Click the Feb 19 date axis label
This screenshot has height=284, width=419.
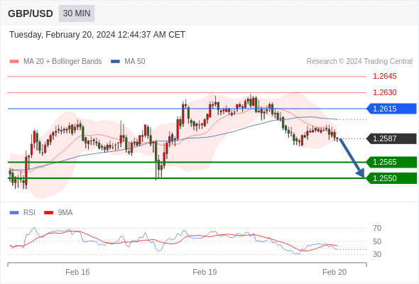coord(205,272)
